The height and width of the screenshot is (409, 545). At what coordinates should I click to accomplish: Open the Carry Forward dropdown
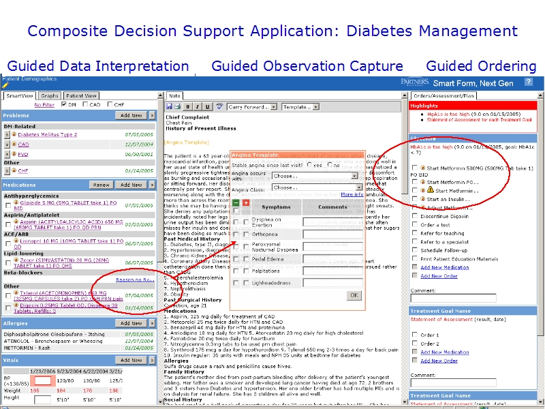(x=252, y=107)
